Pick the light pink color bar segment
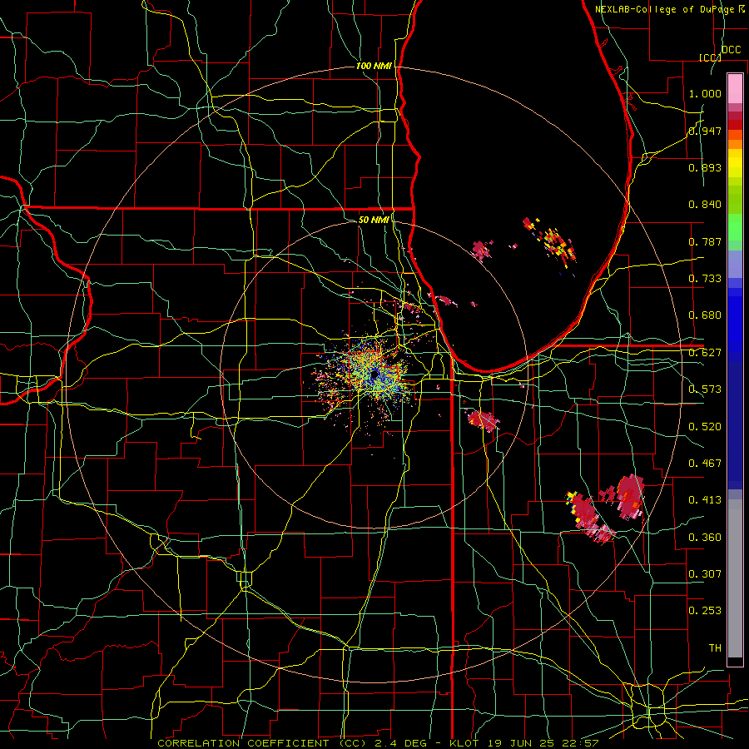The image size is (749, 749). [x=735, y=88]
